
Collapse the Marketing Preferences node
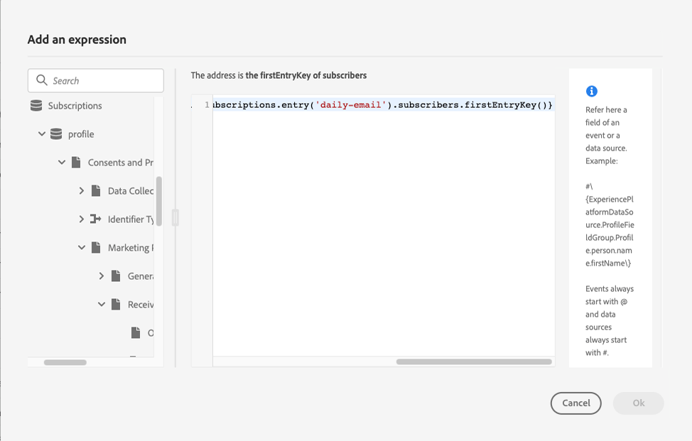pos(82,247)
